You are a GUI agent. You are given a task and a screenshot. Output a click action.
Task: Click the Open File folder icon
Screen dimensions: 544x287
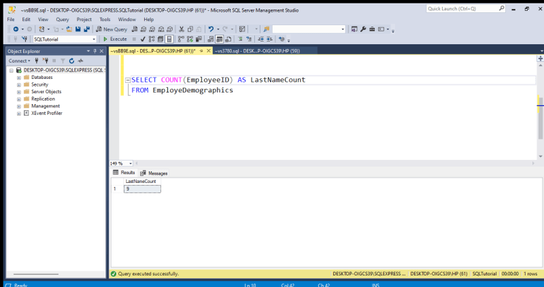69,29
